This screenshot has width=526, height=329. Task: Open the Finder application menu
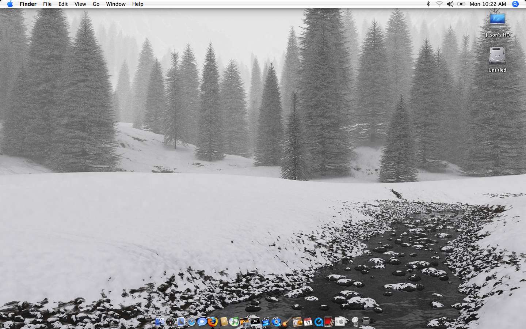click(x=28, y=4)
